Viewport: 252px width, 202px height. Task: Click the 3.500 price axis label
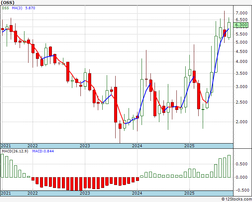[x=241, y=73]
